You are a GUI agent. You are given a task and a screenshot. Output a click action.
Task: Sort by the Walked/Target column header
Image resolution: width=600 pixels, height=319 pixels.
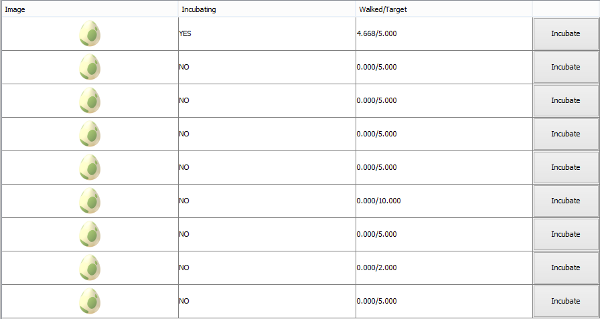point(444,9)
